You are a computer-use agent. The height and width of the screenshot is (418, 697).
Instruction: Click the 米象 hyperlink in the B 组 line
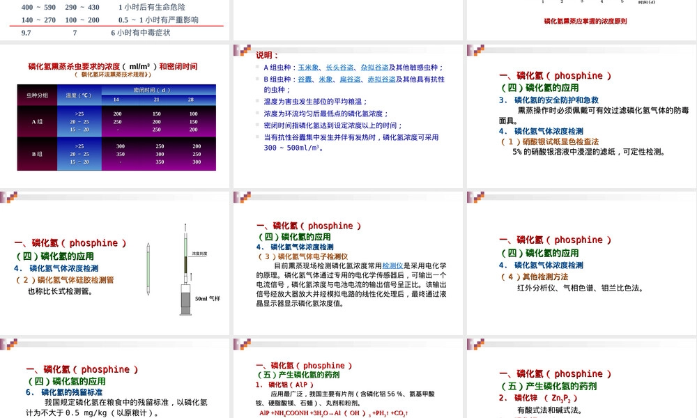pos(325,79)
